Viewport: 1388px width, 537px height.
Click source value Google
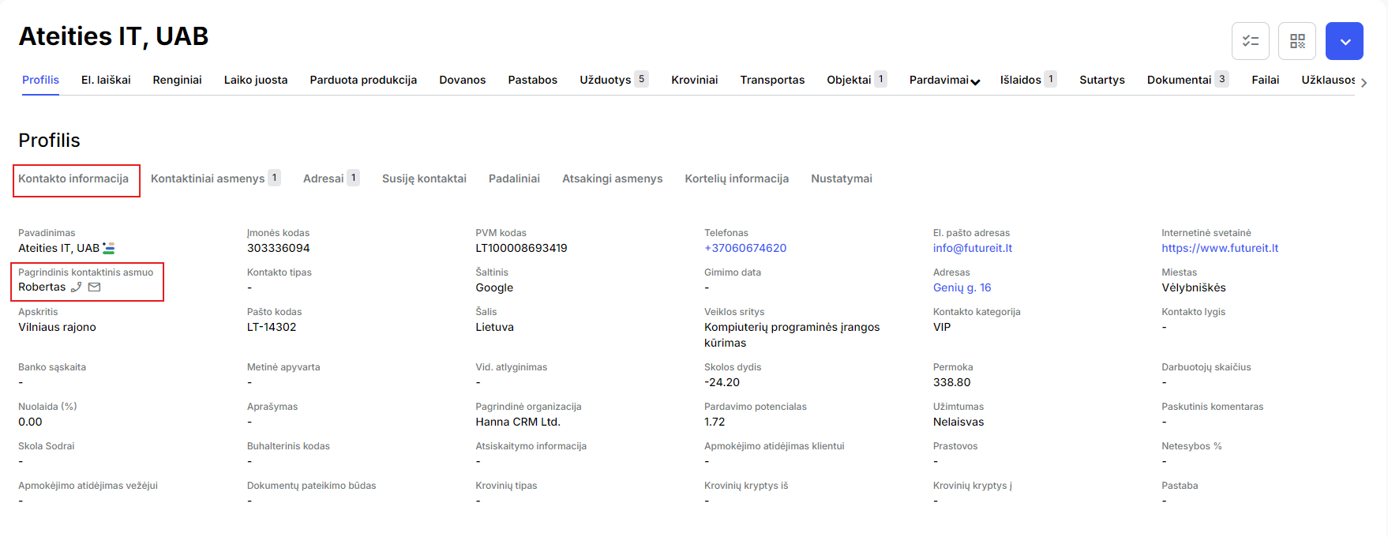(494, 287)
